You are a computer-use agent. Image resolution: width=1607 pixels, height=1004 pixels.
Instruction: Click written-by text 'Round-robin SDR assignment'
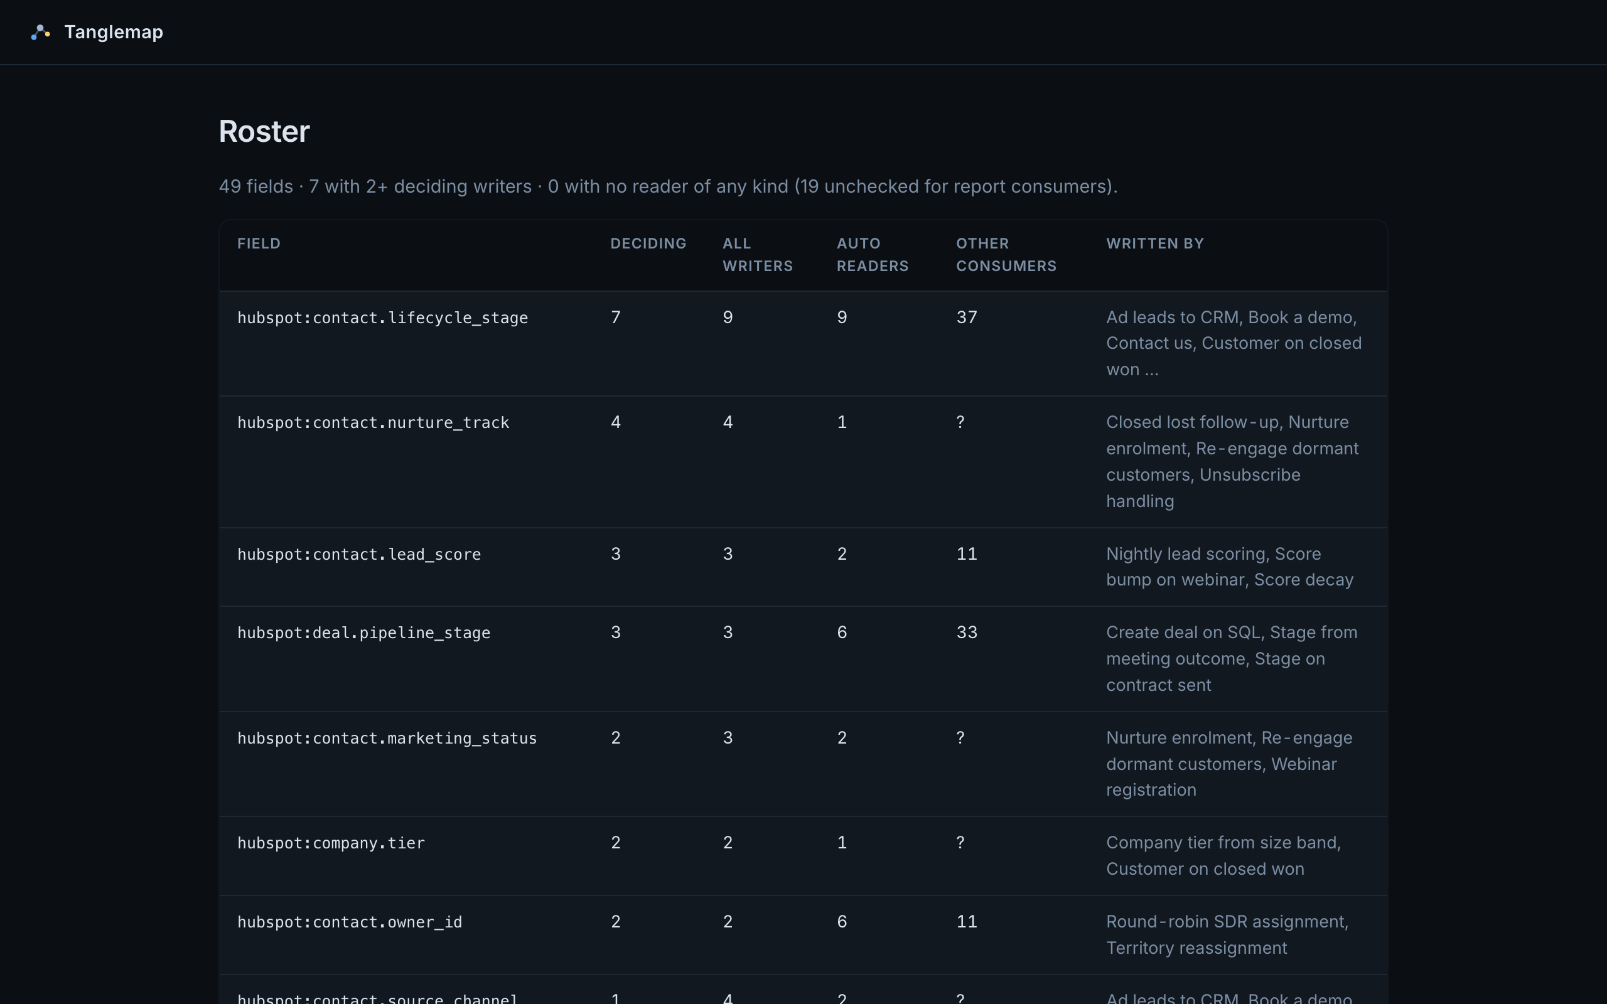[1226, 922]
